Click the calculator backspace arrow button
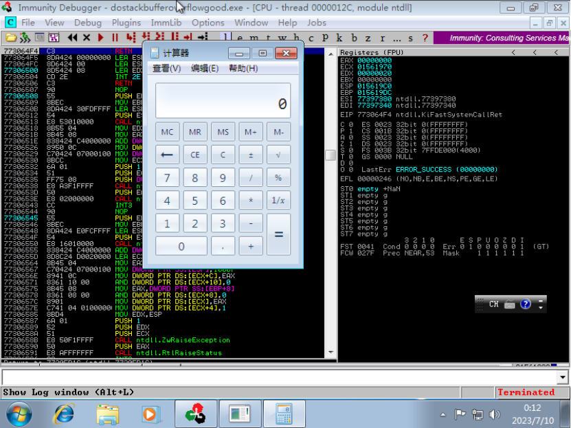The image size is (571, 428). (167, 155)
